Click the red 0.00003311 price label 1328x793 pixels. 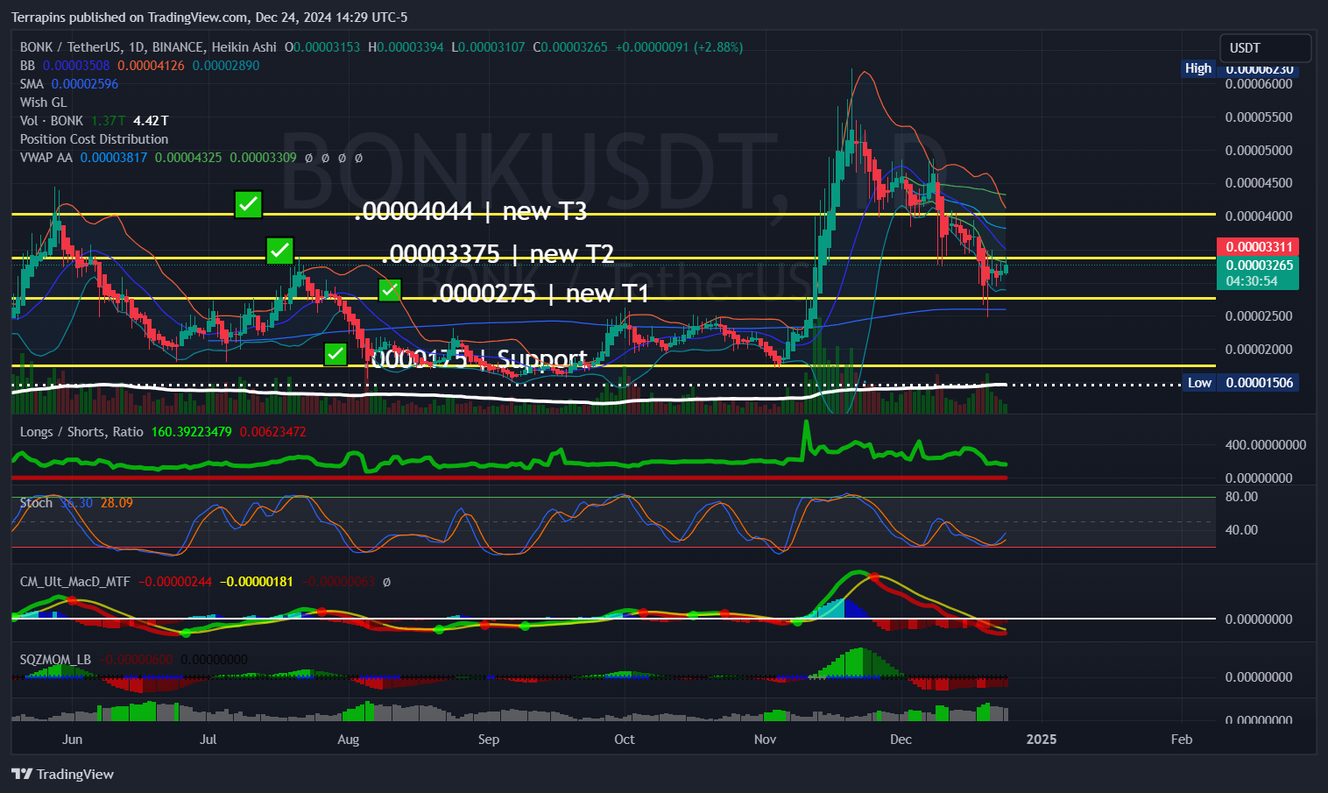(1259, 247)
